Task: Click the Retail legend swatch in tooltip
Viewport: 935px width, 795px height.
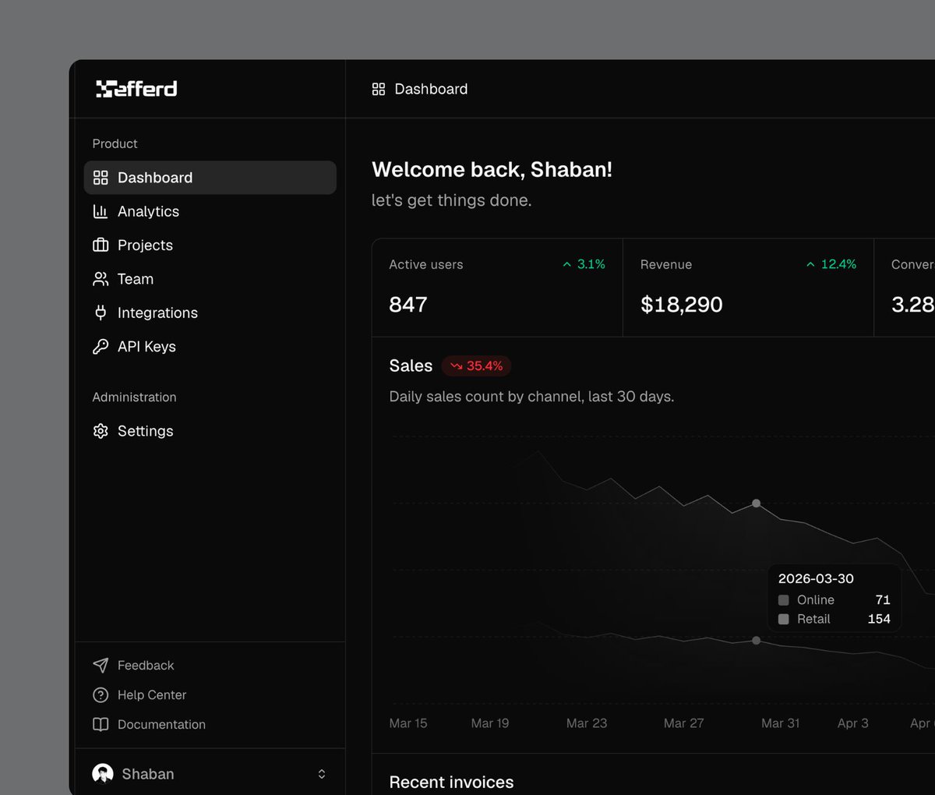Action: click(784, 619)
